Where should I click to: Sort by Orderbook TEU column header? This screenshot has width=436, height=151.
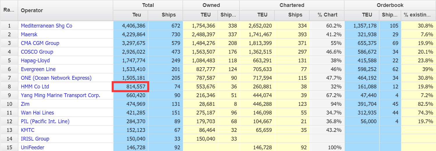click(362, 15)
